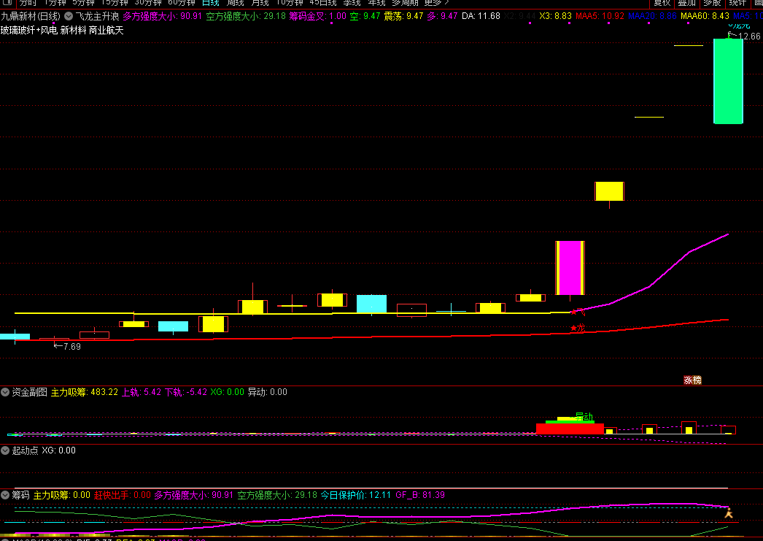Expand the 资金副图 indicator menu arrow

click(x=5, y=392)
